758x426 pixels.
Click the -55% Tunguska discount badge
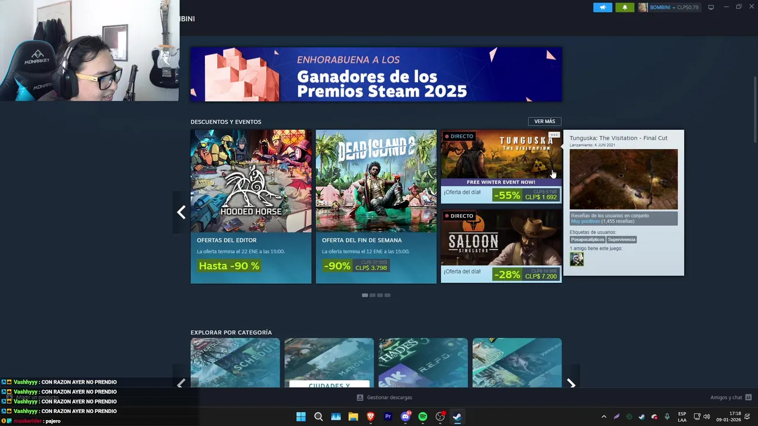pyautogui.click(x=508, y=195)
